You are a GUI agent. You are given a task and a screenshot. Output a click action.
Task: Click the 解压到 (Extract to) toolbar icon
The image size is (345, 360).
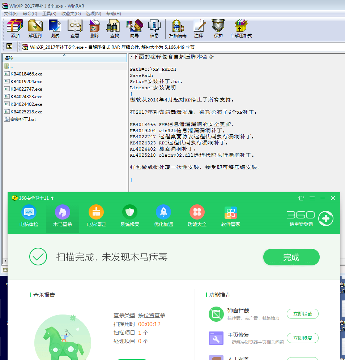tap(35, 29)
